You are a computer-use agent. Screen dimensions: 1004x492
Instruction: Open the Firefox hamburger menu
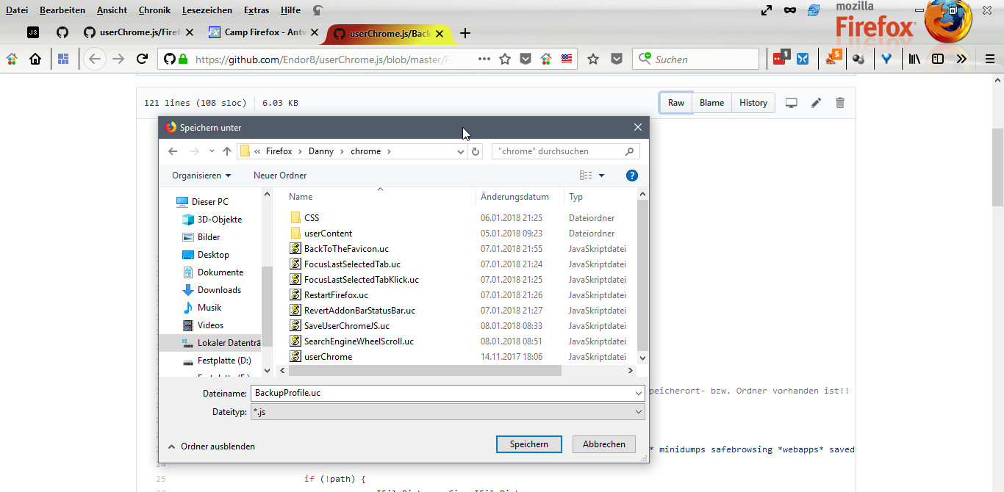[989, 59]
